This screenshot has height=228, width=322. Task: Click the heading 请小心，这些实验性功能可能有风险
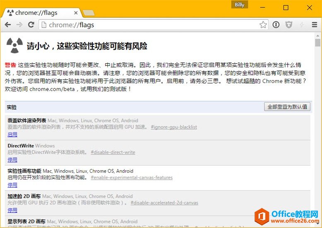click(87, 46)
